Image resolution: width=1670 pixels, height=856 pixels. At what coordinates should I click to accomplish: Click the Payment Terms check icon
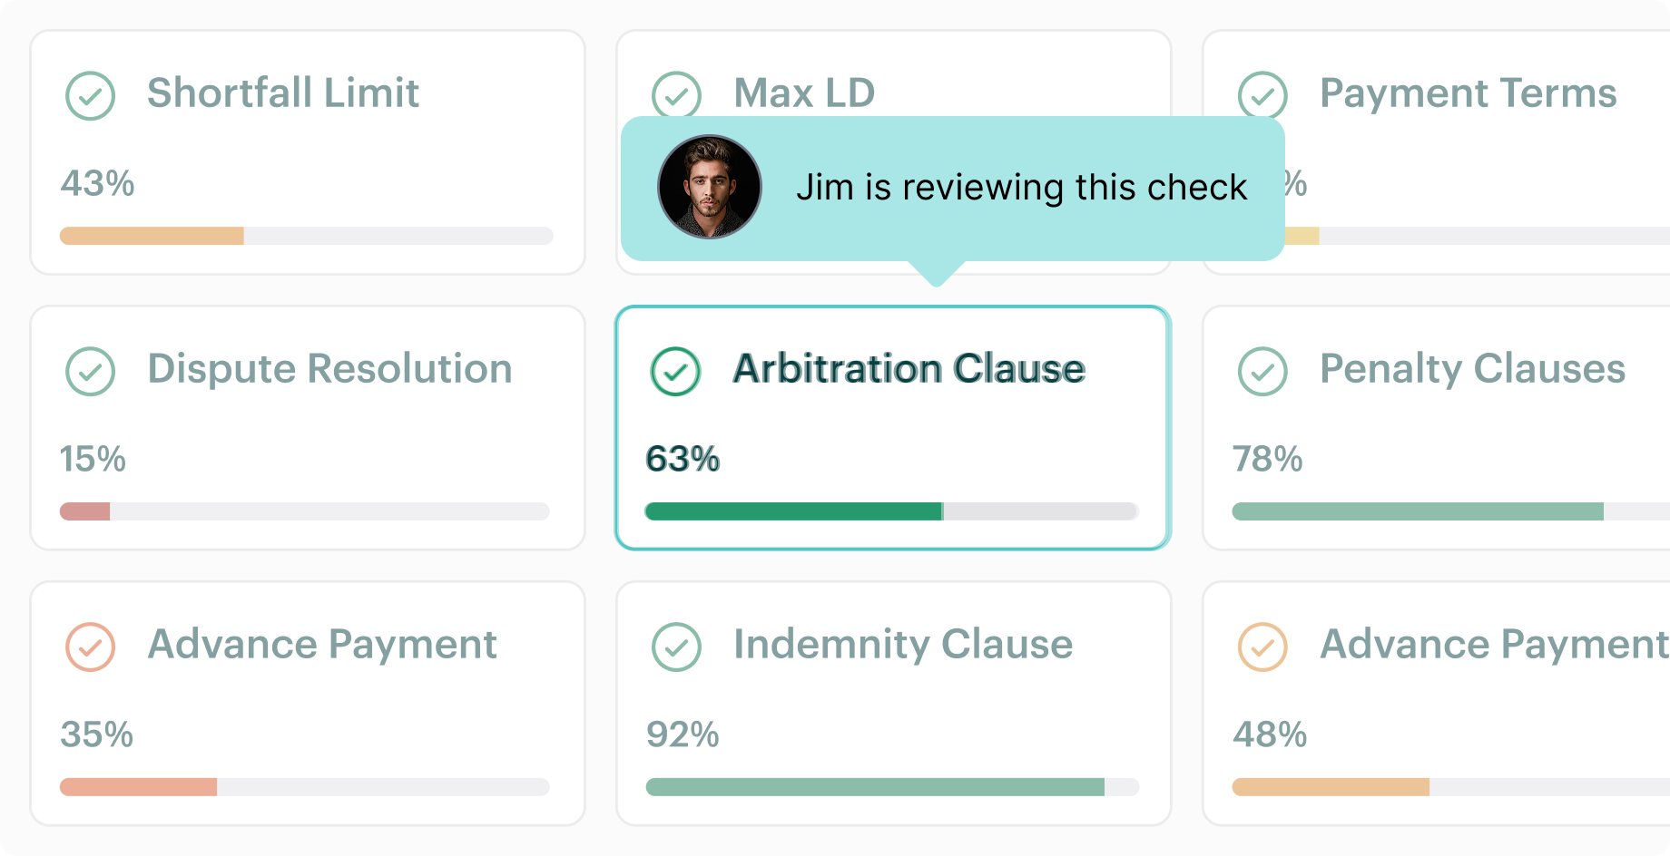click(x=1262, y=94)
